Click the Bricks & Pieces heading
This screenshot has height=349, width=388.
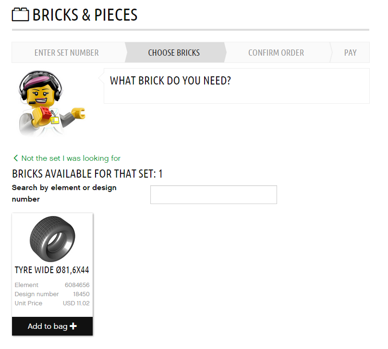(x=85, y=15)
